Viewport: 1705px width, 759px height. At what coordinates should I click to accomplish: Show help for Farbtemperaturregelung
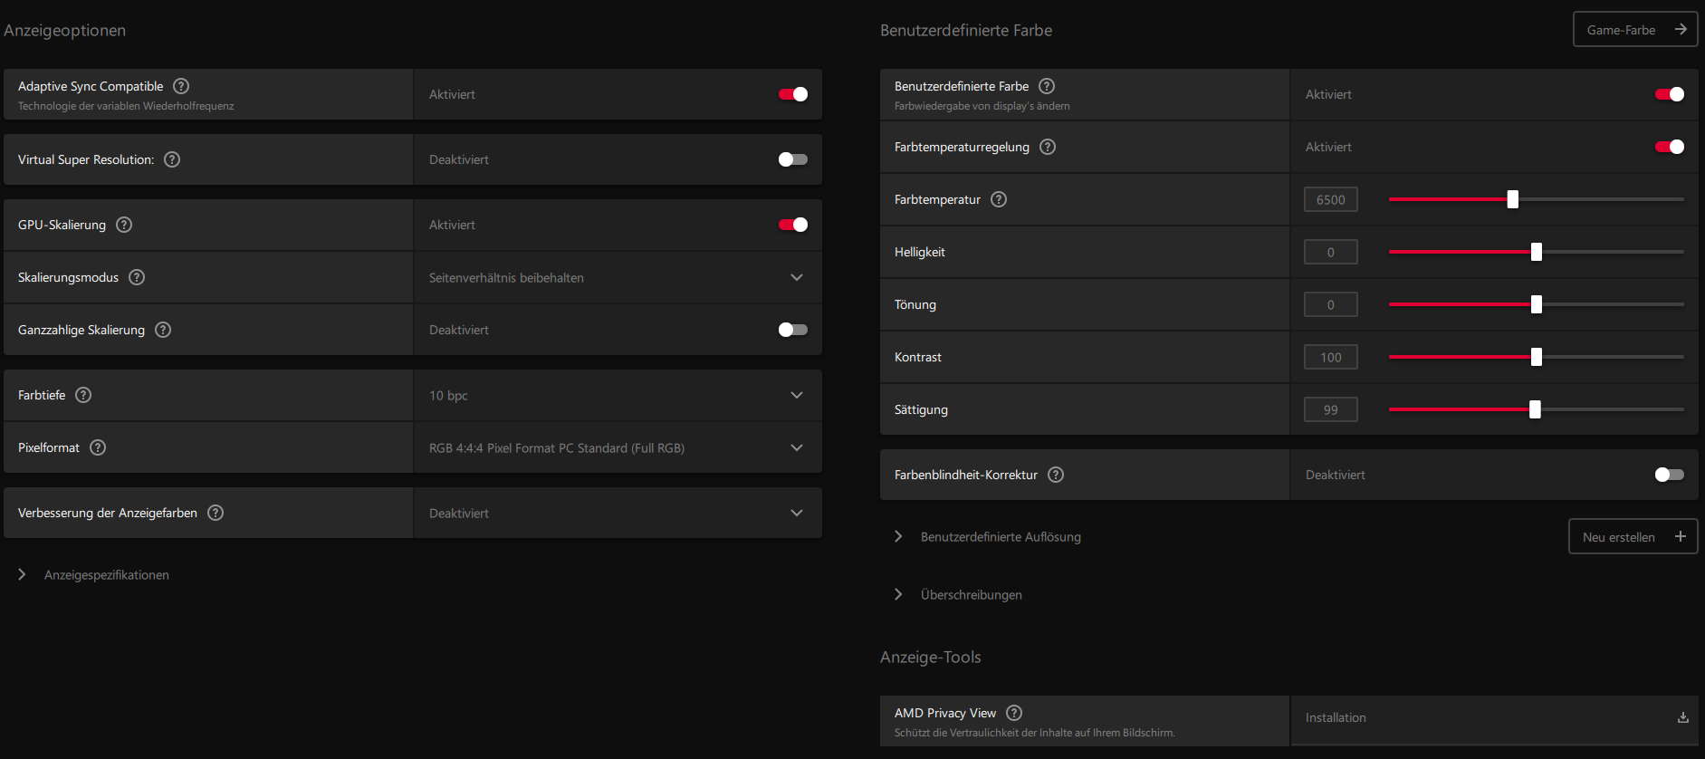click(x=1048, y=147)
